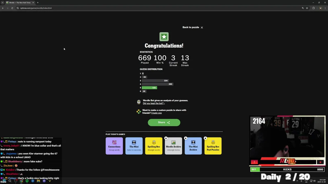Click the 'Create one' custom puzzle link
This screenshot has height=184, width=328.
coord(156,113)
